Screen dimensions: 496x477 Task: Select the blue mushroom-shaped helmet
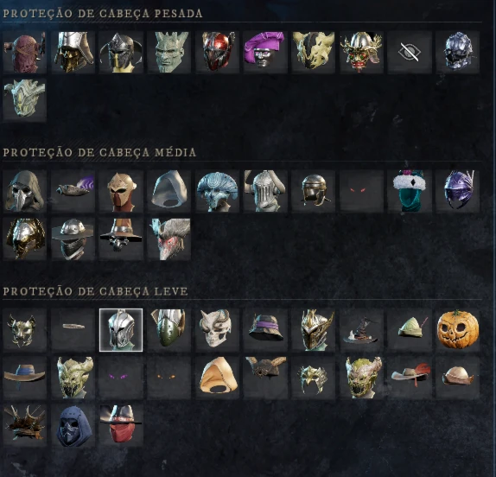(x=217, y=191)
